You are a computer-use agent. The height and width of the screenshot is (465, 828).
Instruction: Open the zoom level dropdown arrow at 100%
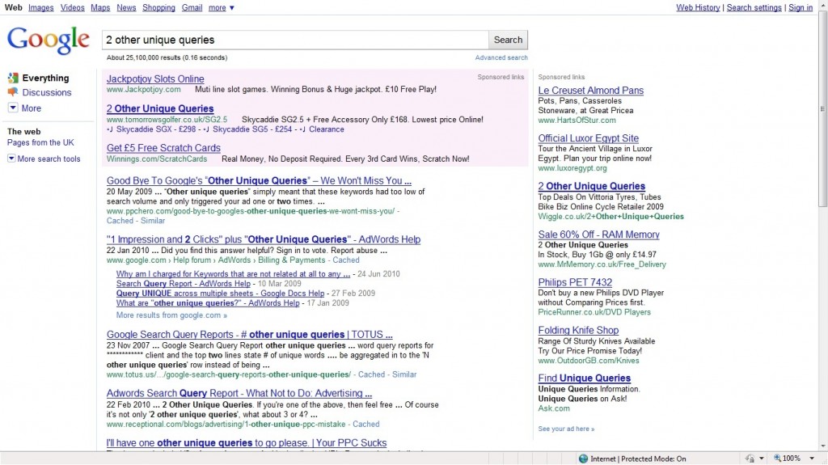pos(812,459)
